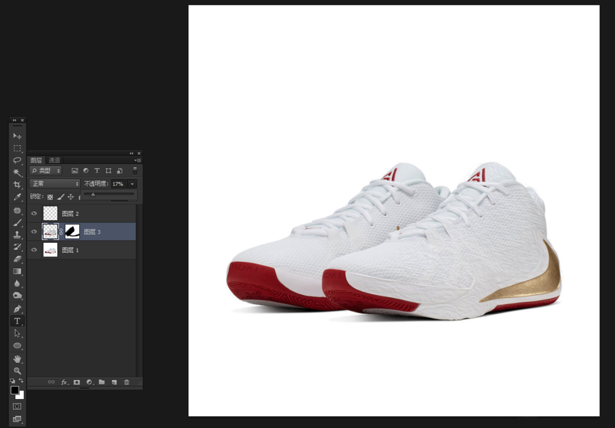Create a new layer
This screenshot has height=428, width=615.
114,382
